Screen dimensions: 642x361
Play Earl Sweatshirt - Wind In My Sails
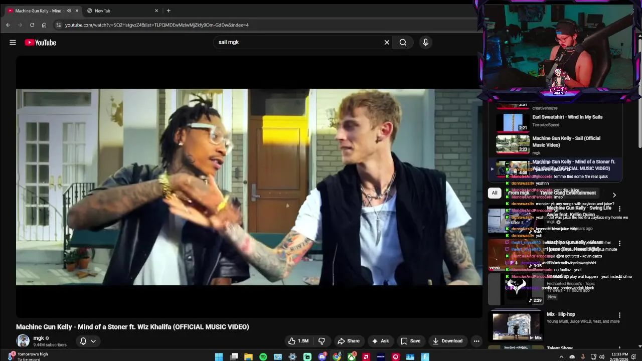pyautogui.click(x=567, y=117)
